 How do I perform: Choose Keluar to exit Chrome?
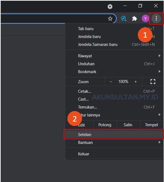pyautogui.click(x=114, y=154)
